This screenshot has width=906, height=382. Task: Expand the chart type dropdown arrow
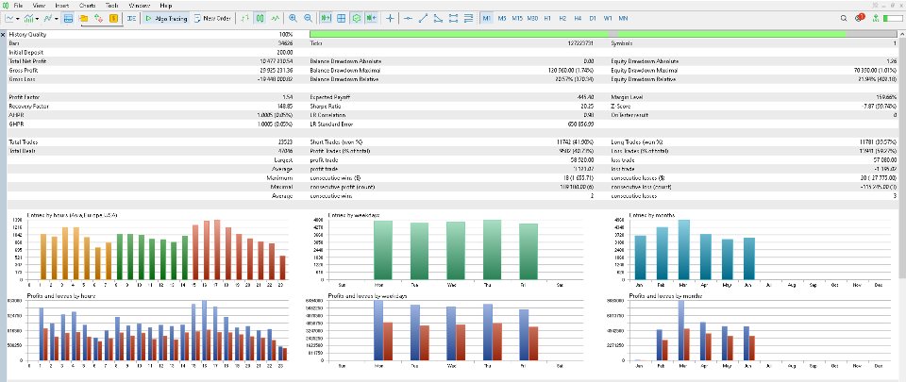coord(18,19)
